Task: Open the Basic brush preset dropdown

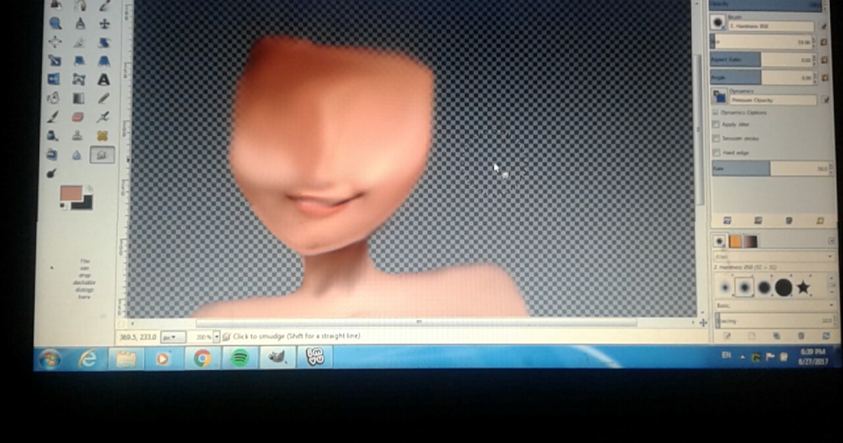Action: (x=774, y=306)
